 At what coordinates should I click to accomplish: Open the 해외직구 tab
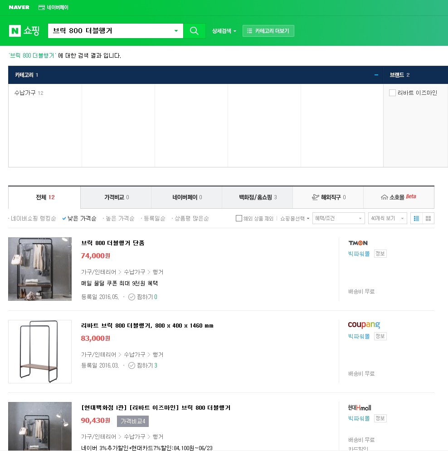point(328,197)
